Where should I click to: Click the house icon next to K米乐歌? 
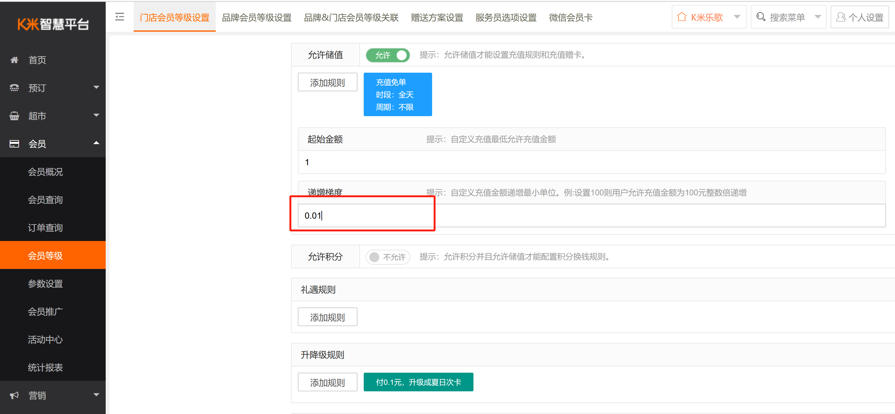(682, 17)
